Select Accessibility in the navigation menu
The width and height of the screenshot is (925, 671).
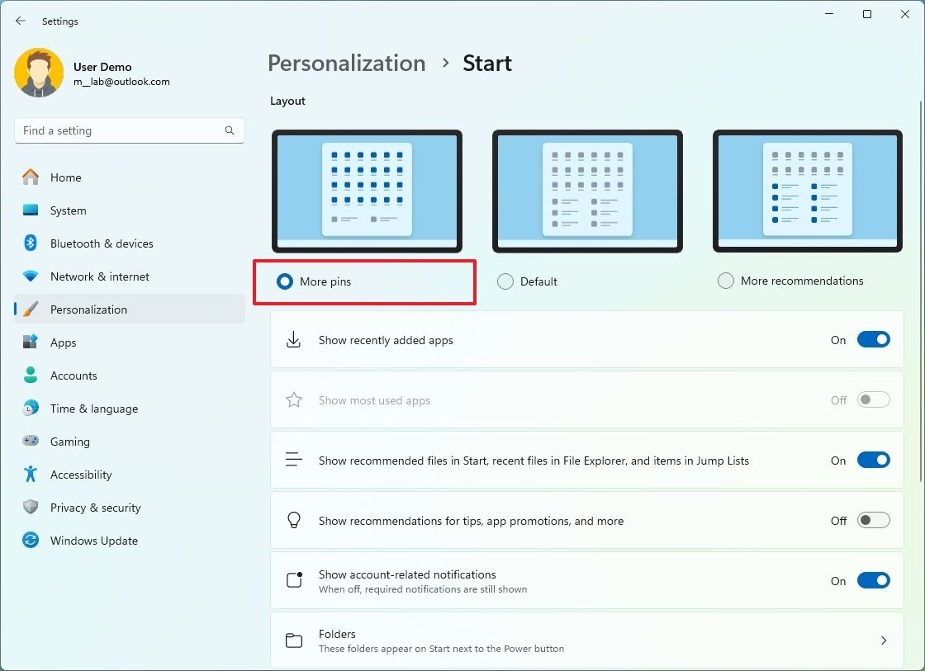pyautogui.click(x=81, y=475)
